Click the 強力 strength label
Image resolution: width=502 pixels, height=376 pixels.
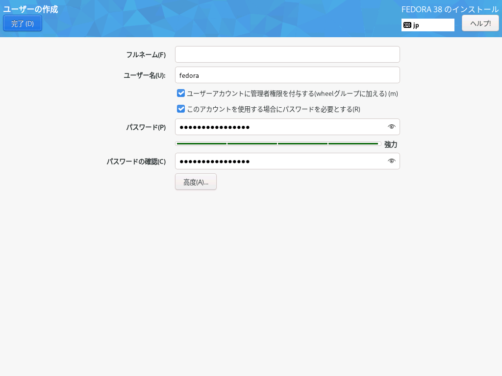coord(391,144)
